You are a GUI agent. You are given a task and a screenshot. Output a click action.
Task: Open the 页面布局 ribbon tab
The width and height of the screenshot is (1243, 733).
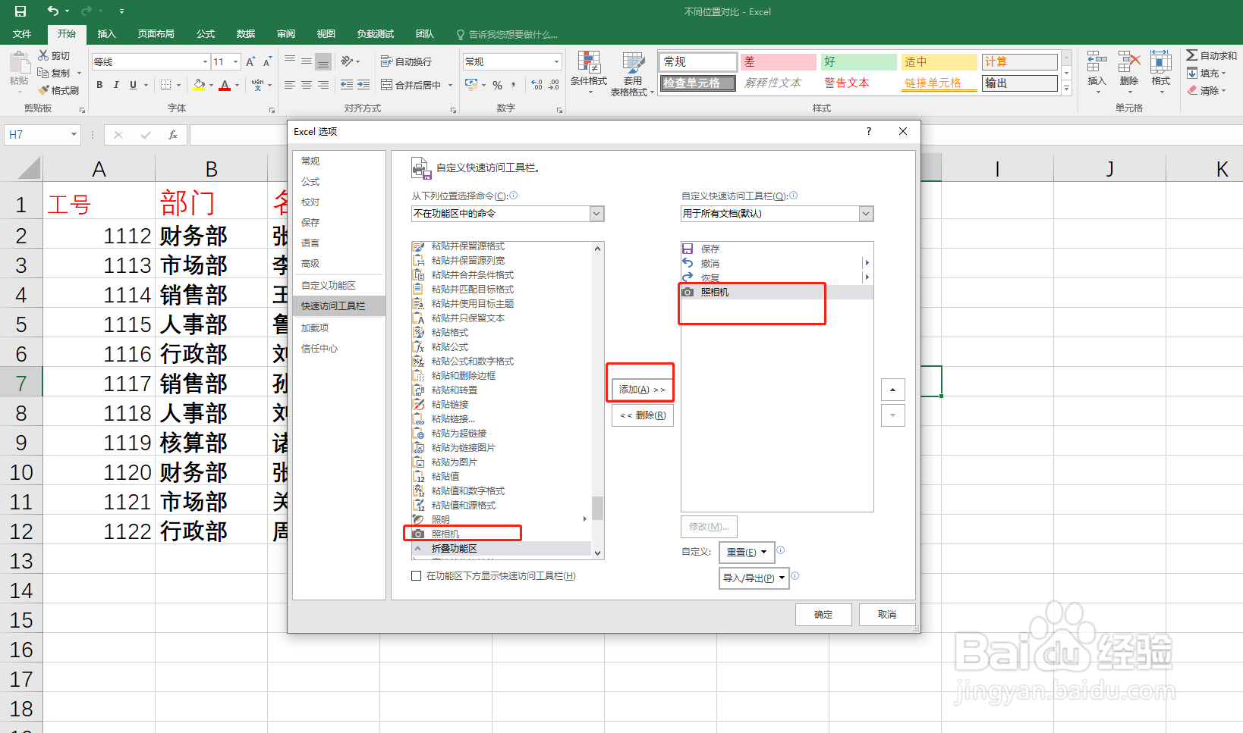(156, 34)
